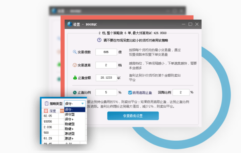The height and width of the screenshot is (153, 241).
Task: Click the exclamation info icon beside the warning
Action: [99, 40]
